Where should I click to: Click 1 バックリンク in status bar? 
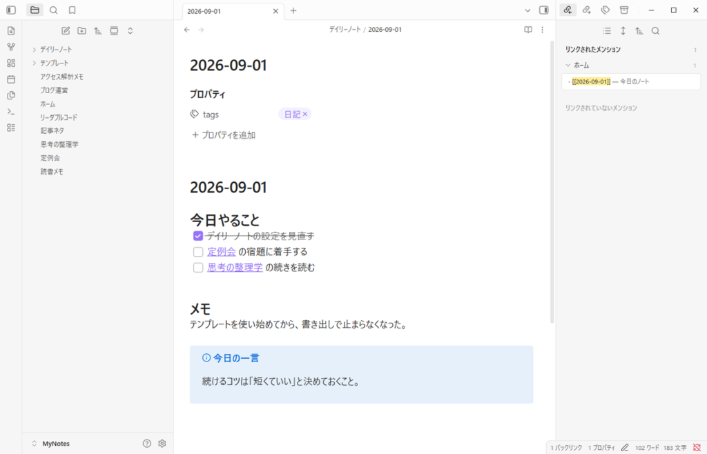[566, 448]
